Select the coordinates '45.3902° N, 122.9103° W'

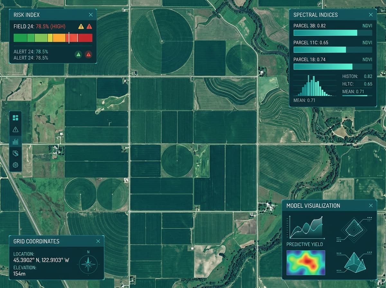coord(41,260)
